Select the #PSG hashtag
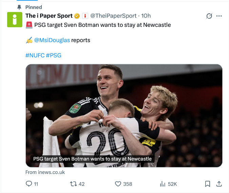 click(54, 55)
